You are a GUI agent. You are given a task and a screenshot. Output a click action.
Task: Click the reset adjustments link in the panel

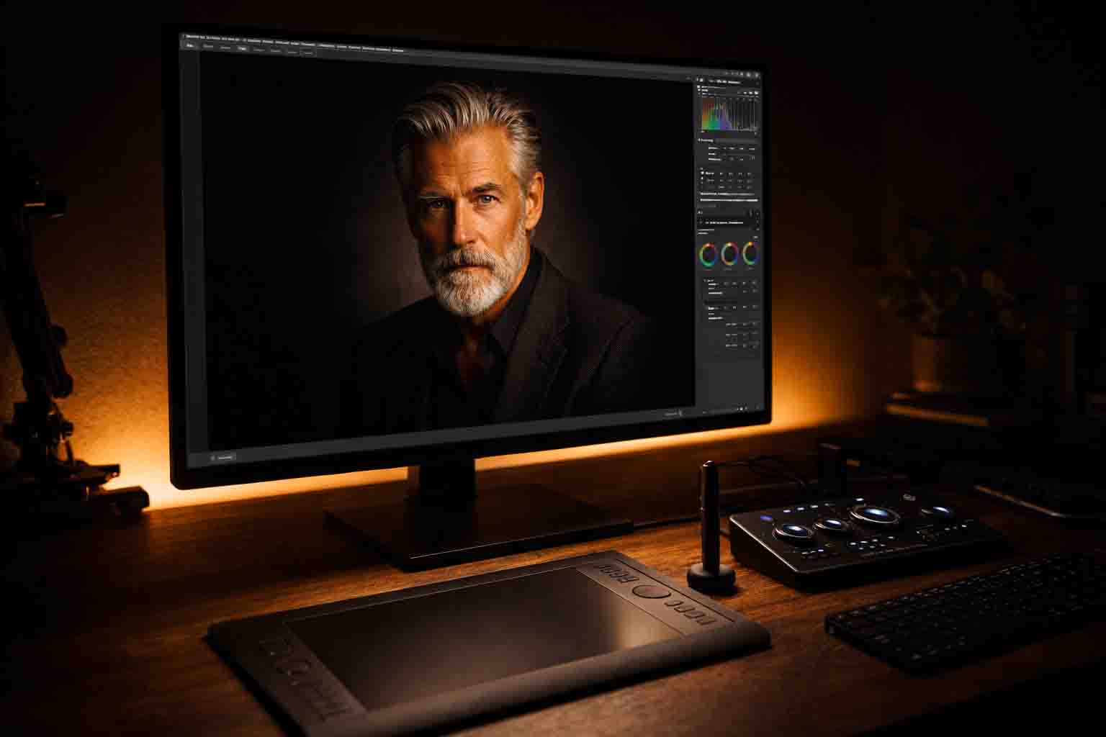point(720,193)
